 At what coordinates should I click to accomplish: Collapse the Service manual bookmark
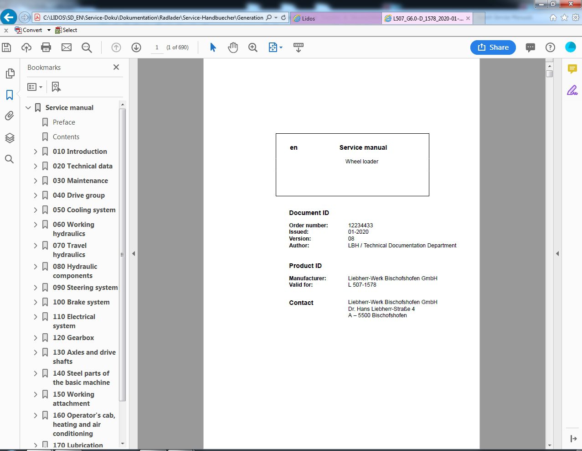click(x=28, y=108)
